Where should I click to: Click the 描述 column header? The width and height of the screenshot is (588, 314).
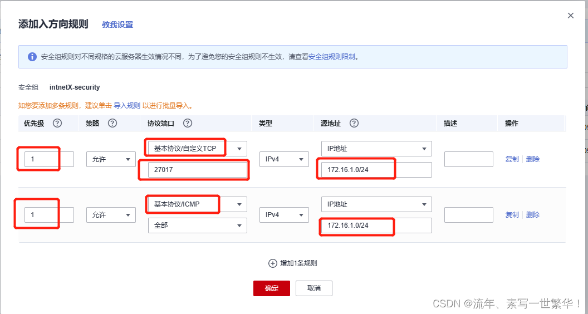450,124
